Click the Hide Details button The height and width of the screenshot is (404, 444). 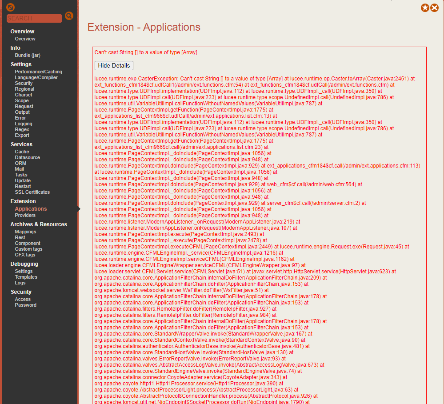pos(114,65)
